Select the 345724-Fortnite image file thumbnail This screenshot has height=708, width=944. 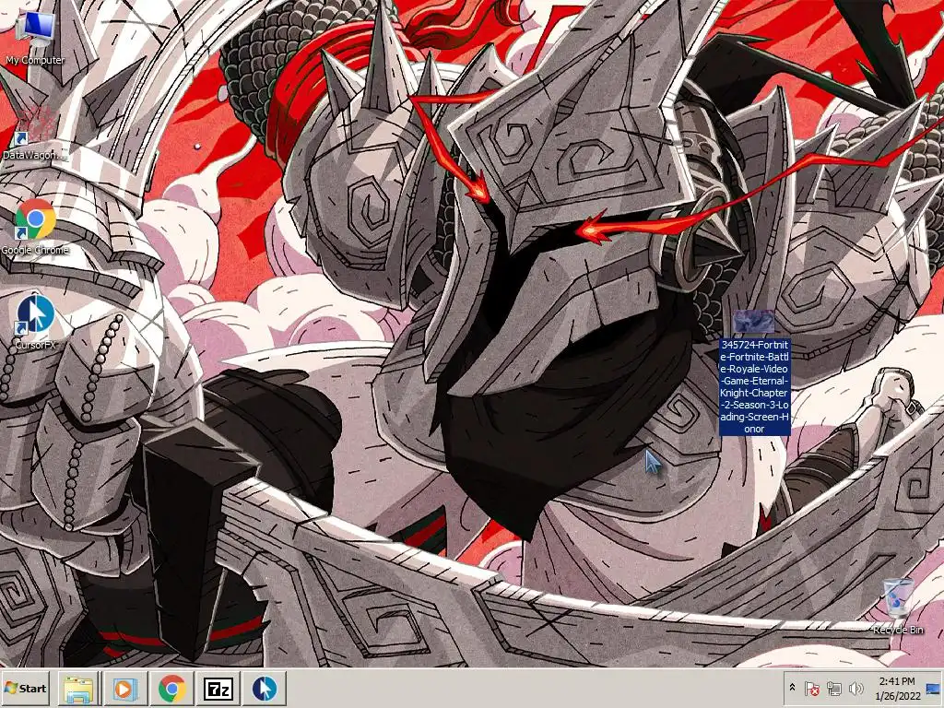coord(754,322)
